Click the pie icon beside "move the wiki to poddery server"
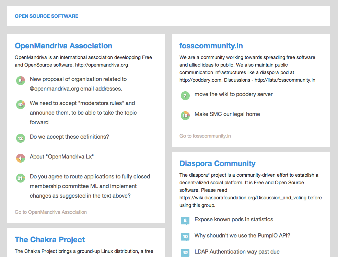 [185, 96]
